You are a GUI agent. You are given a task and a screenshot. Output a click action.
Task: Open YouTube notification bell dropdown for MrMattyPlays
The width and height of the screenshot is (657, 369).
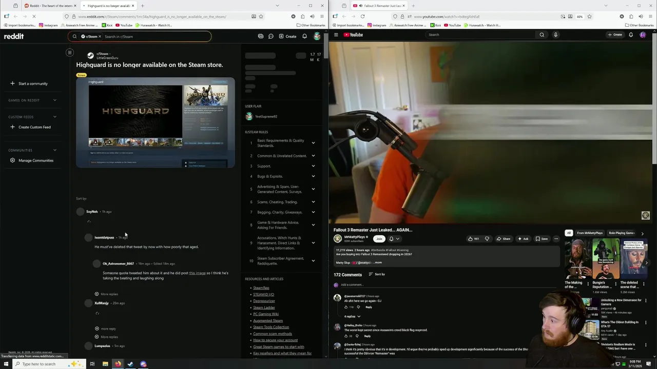393,239
